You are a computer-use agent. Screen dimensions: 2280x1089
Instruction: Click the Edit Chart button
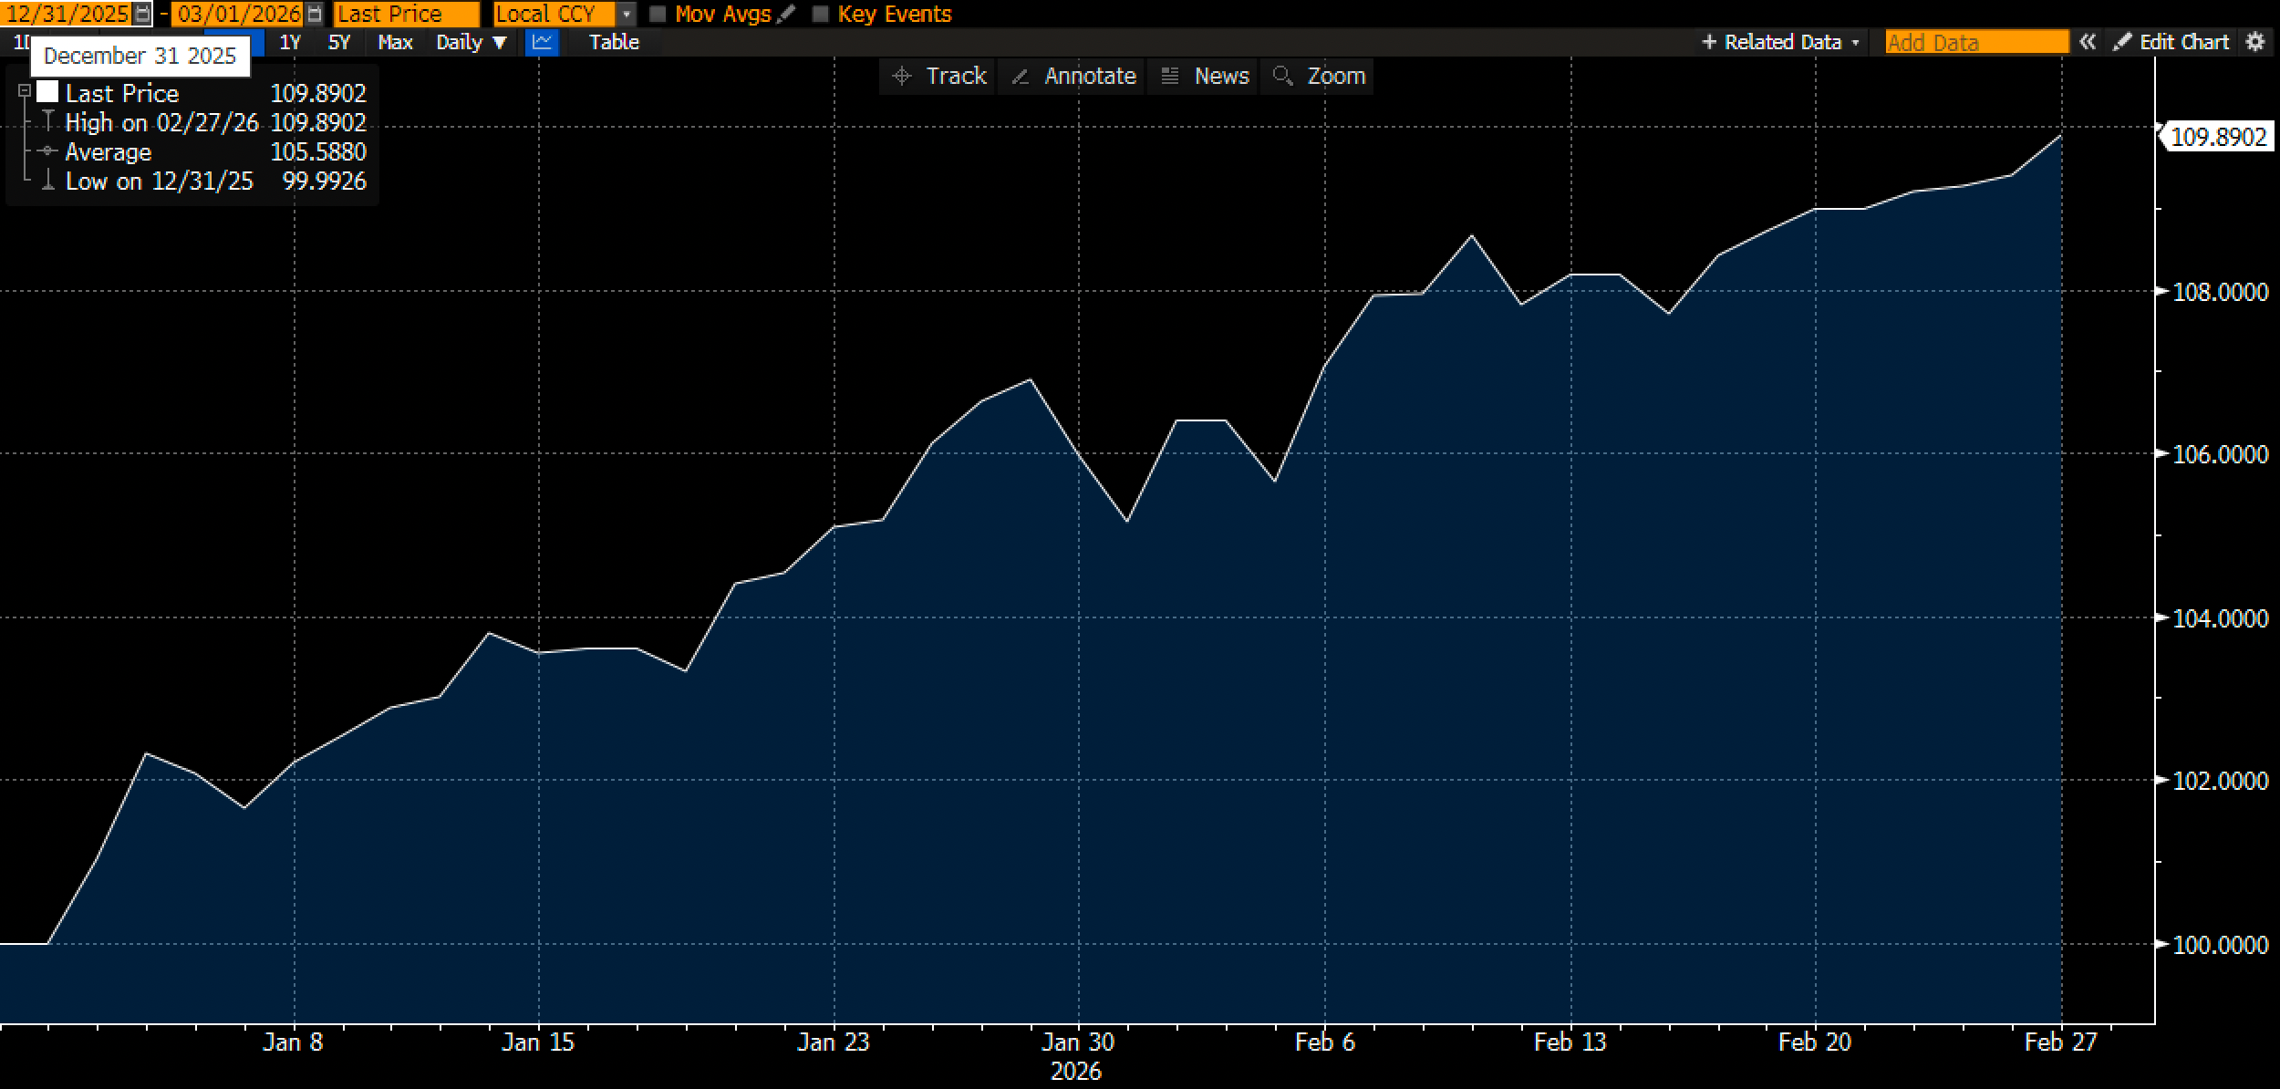coord(2171,42)
